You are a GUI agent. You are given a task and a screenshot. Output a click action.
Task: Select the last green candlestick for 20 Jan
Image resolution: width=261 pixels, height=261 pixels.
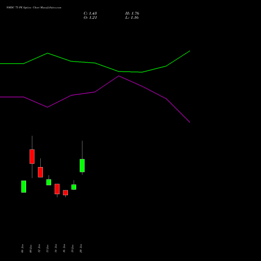tap(82, 165)
